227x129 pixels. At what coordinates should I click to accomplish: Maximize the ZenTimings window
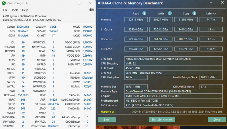click(x=79, y=3)
